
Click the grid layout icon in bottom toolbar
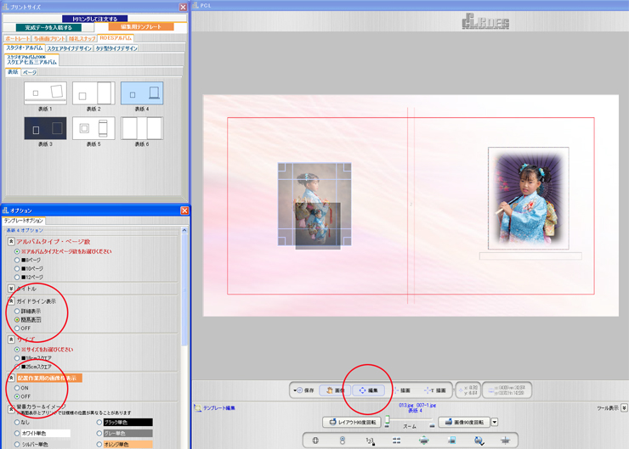pos(397,441)
